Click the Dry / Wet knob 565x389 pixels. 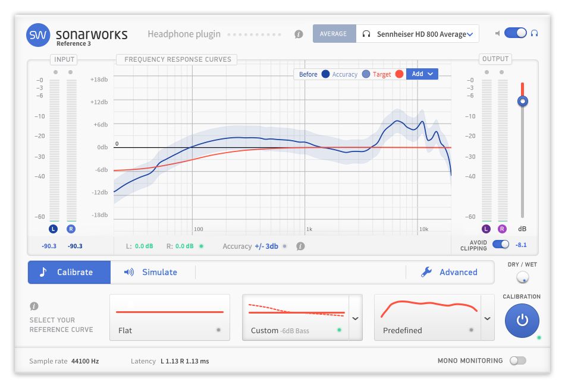click(523, 277)
